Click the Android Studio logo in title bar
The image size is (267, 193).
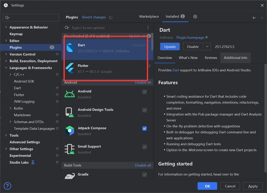[x=6, y=5]
